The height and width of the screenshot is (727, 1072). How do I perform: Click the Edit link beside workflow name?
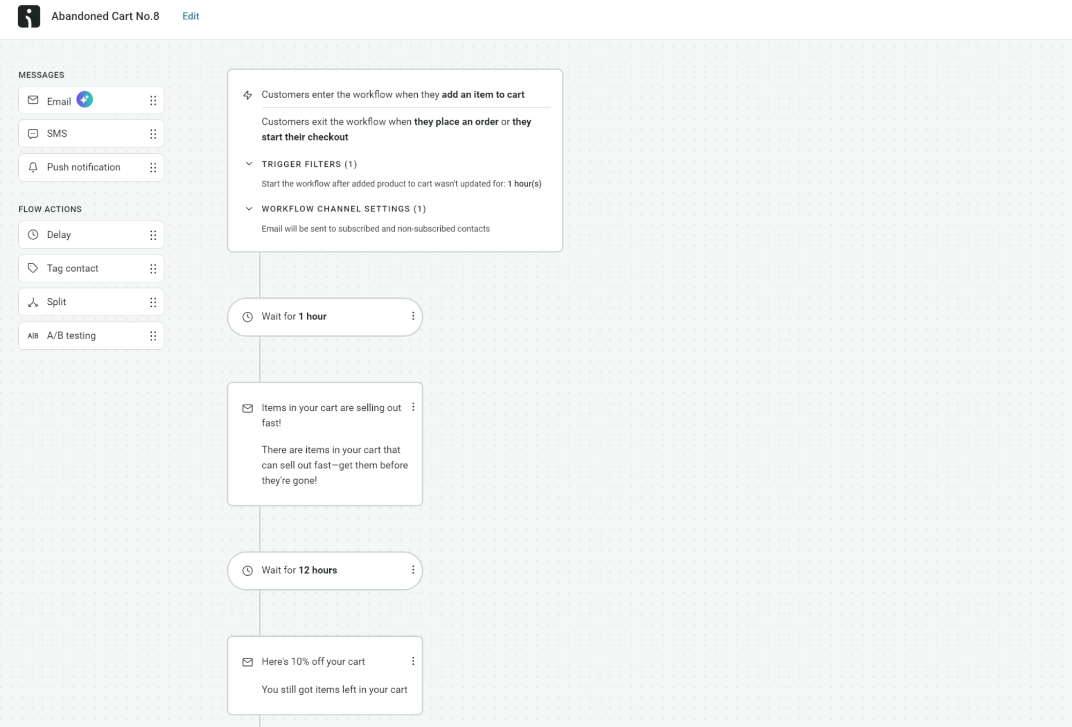(x=190, y=16)
